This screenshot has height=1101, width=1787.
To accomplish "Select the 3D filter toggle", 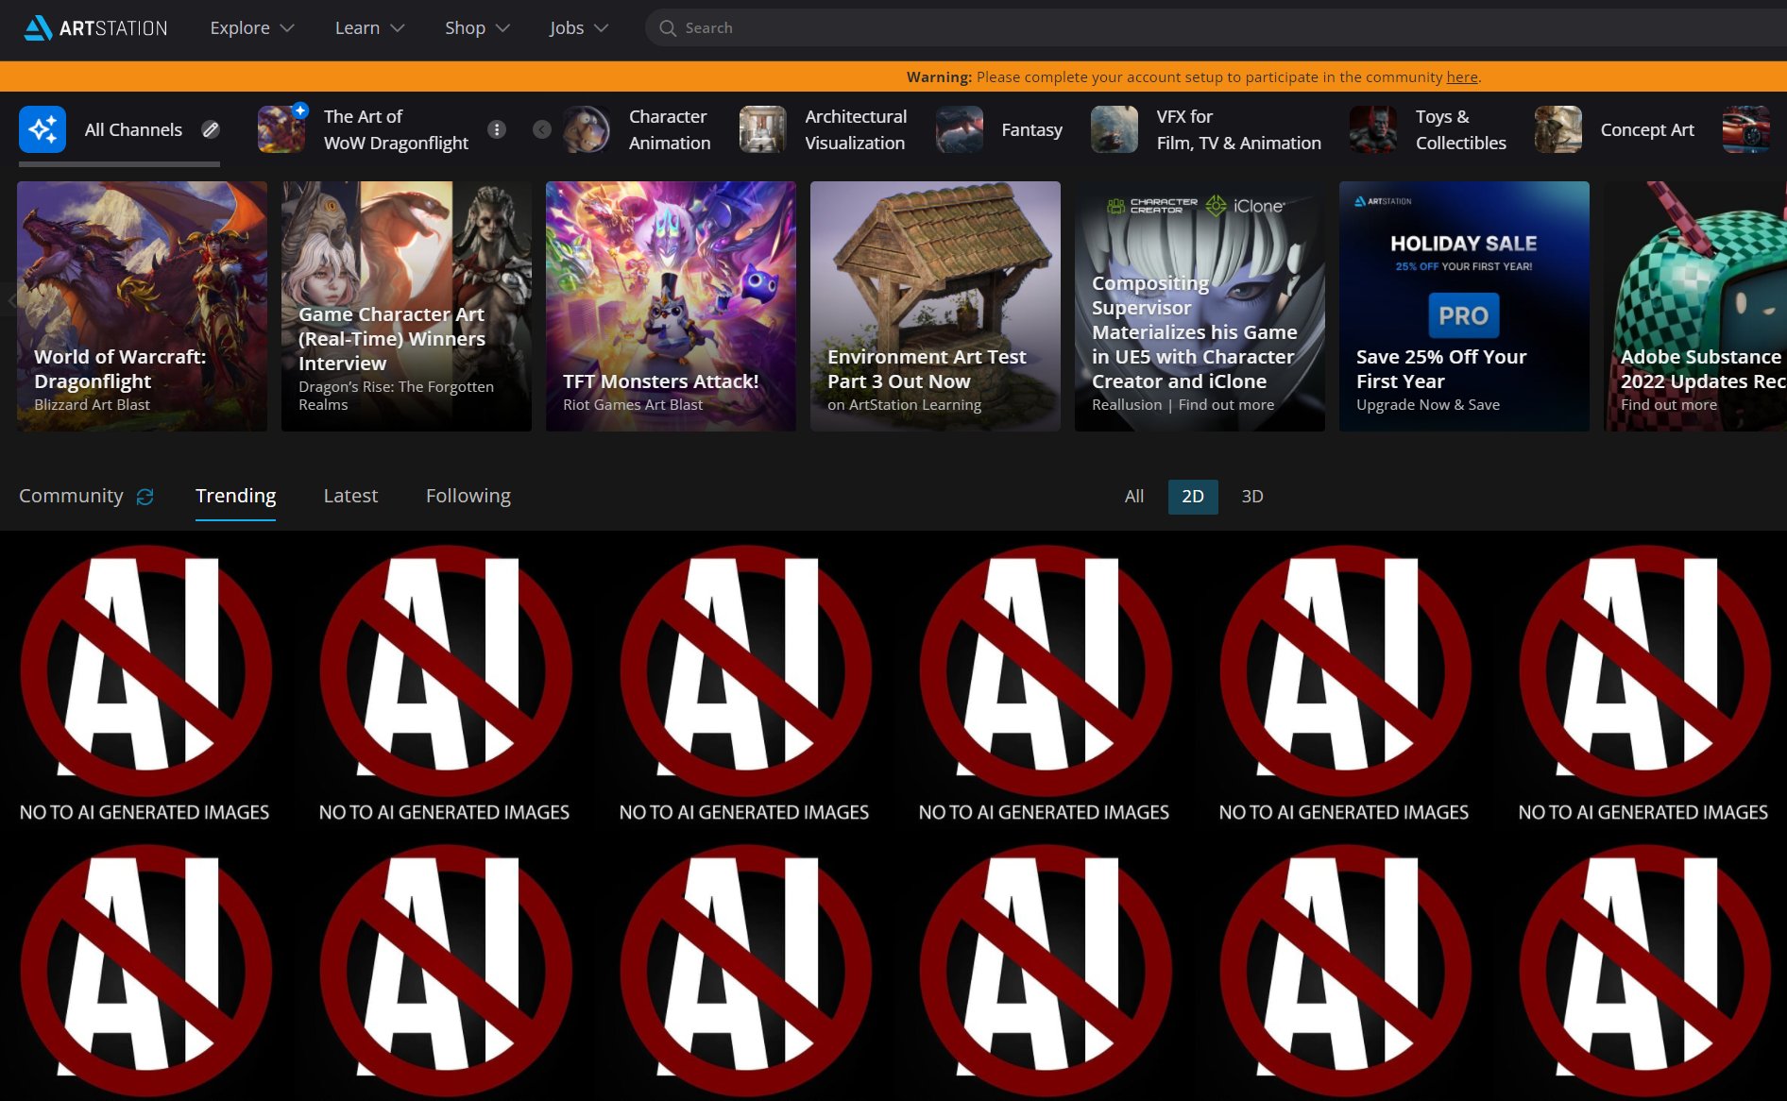I will tap(1251, 497).
